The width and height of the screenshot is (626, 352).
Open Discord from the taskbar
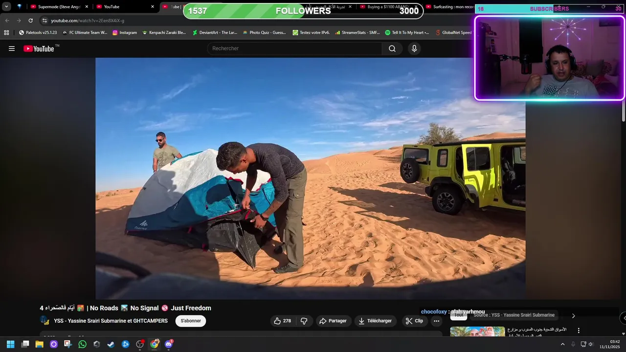[169, 344]
